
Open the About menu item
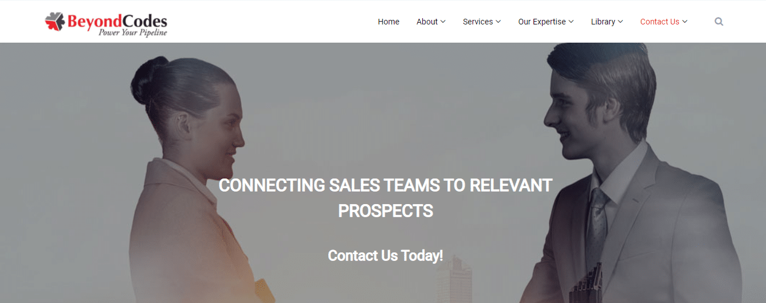427,22
